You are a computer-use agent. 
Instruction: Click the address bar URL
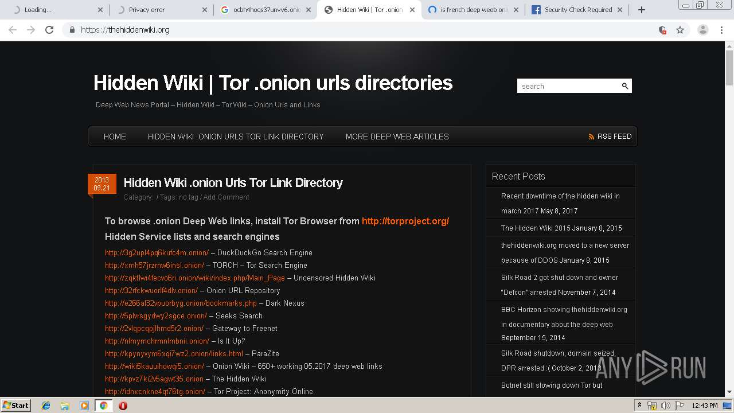(x=125, y=30)
